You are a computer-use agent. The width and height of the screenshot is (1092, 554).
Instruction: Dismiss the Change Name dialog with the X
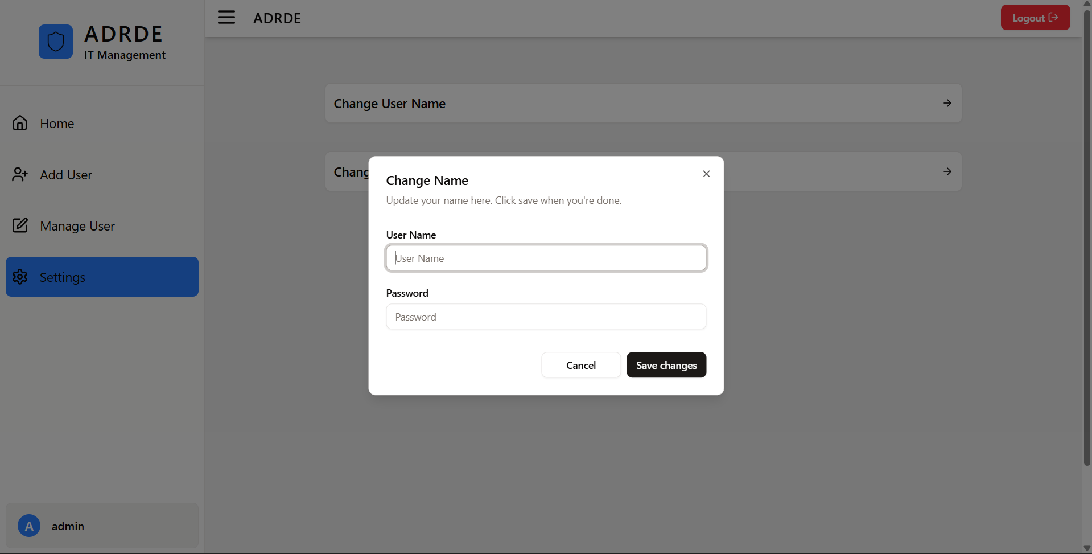[x=706, y=174]
